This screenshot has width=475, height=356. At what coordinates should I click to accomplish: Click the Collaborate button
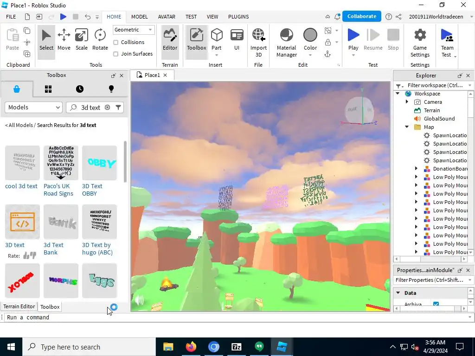pos(362,16)
